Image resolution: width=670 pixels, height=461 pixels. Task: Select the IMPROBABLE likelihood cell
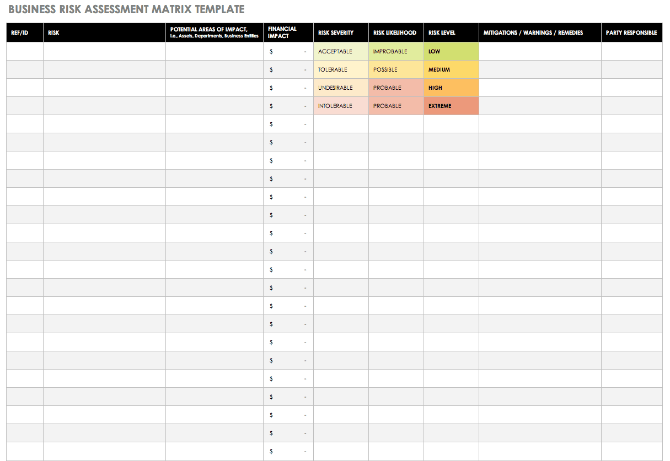point(395,51)
